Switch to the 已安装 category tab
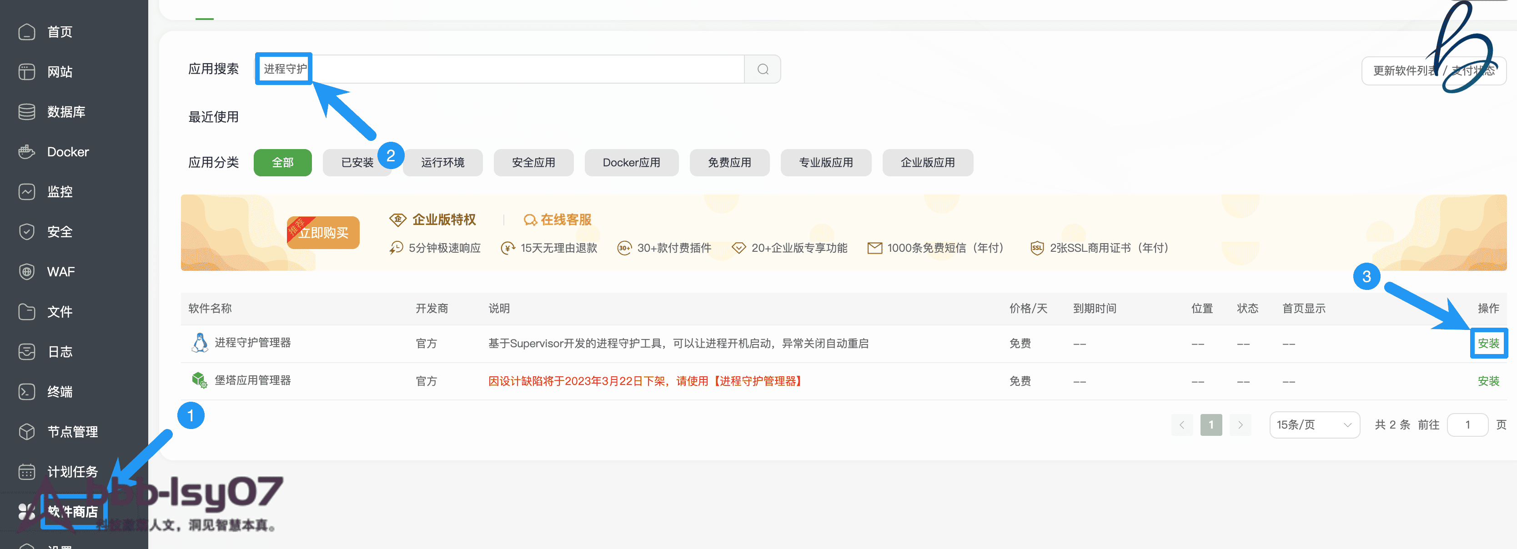 pos(357,162)
